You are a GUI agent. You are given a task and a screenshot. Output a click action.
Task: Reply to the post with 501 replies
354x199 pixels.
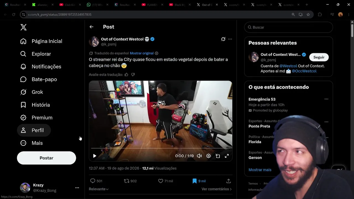tap(96, 181)
